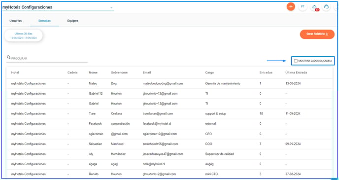Open the Equipes tab
This screenshot has width=339, height=180.
click(x=72, y=21)
